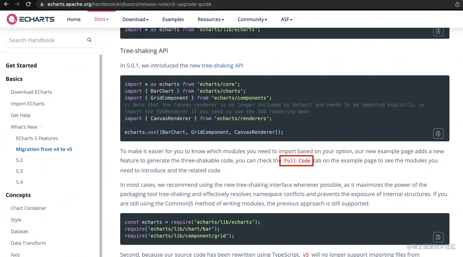Select Migration from v4 to v5

pos(44,149)
